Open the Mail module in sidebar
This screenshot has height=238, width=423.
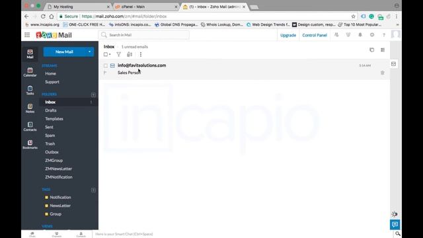pos(30,54)
